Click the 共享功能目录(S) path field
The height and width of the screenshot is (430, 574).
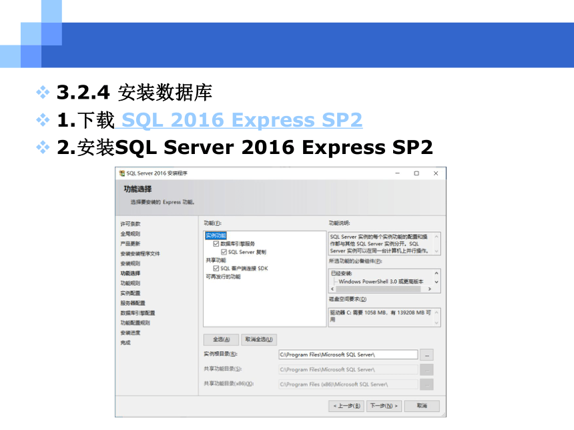point(348,370)
